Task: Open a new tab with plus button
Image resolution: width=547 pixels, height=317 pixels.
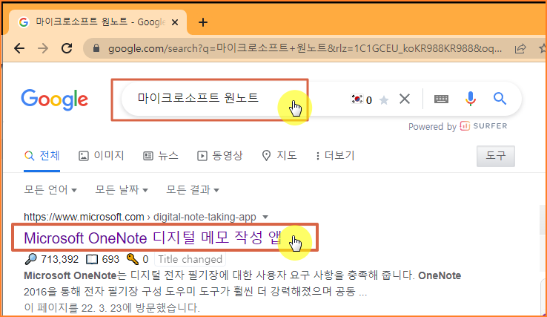Action: pyautogui.click(x=202, y=22)
